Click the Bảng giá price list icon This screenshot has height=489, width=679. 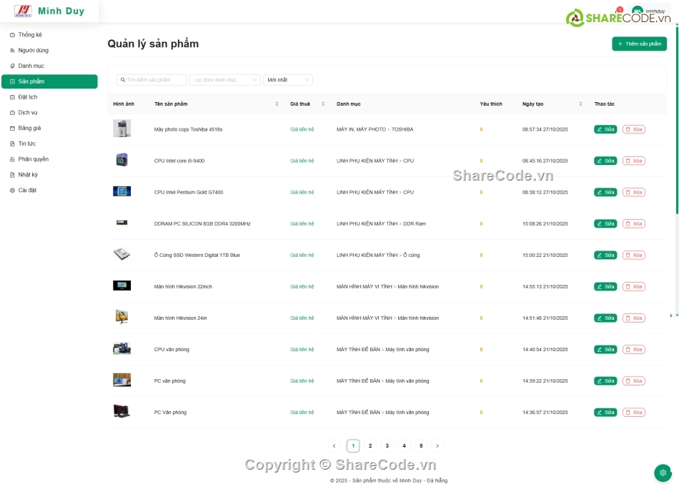[x=12, y=128]
